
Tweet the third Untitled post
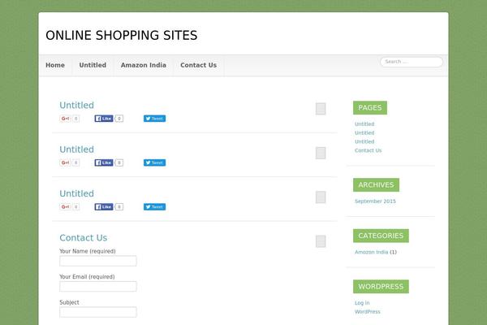coord(154,207)
